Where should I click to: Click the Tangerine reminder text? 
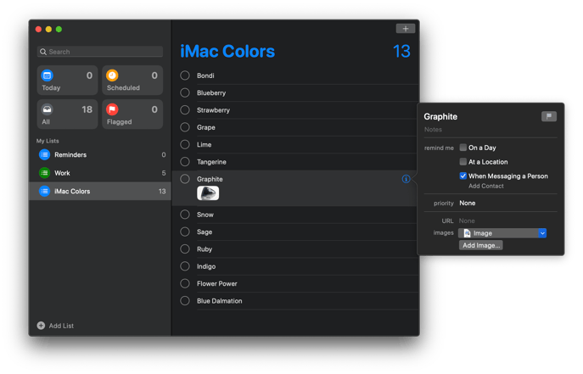[x=211, y=162]
